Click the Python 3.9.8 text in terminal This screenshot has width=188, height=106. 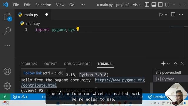tap(93, 75)
